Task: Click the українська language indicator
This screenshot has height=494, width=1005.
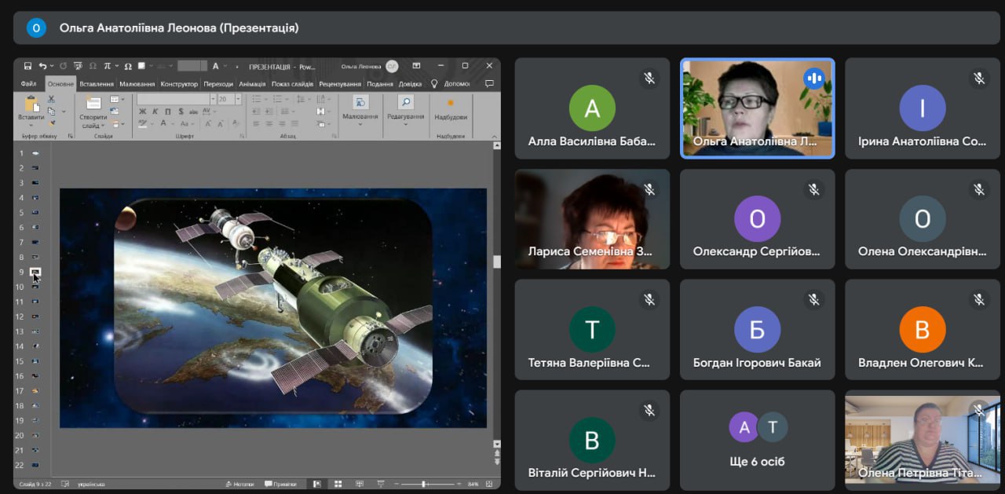Action: click(90, 484)
